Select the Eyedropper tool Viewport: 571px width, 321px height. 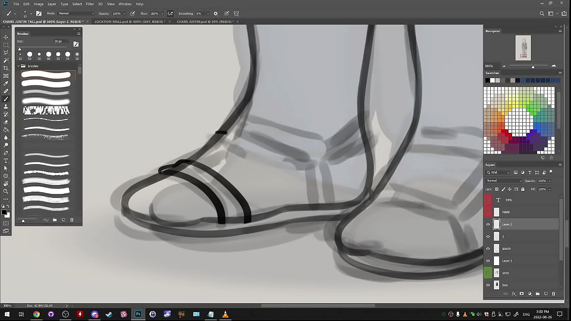pyautogui.click(x=6, y=83)
